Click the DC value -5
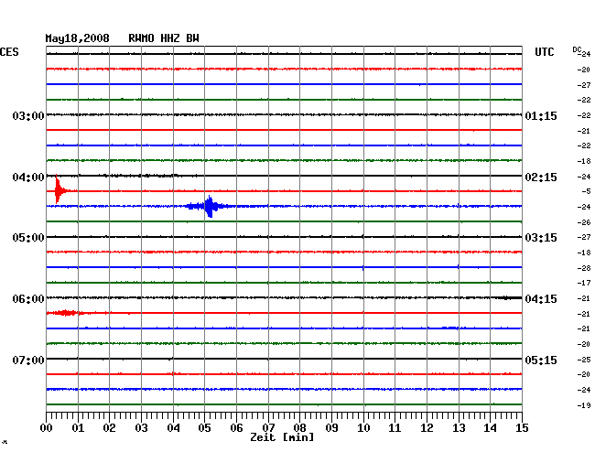595x452 pixels. pos(586,191)
